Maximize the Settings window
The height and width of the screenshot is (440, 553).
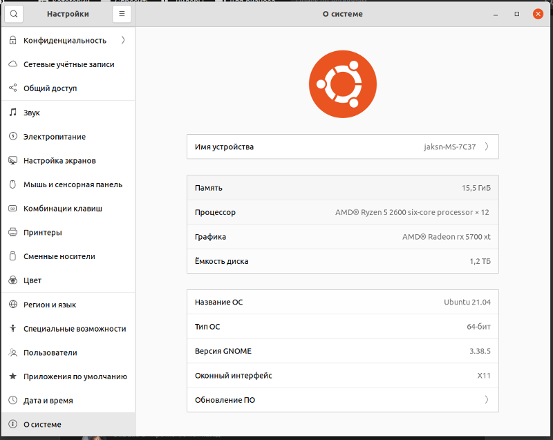516,14
